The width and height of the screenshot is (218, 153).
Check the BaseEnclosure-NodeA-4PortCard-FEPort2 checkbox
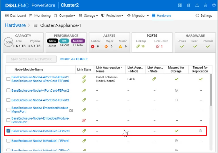[8, 90]
